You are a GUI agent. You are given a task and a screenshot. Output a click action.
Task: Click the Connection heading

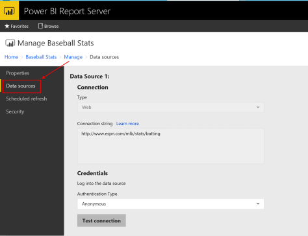tap(92, 87)
